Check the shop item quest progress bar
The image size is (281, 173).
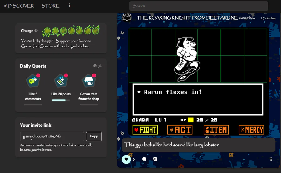click(89, 105)
